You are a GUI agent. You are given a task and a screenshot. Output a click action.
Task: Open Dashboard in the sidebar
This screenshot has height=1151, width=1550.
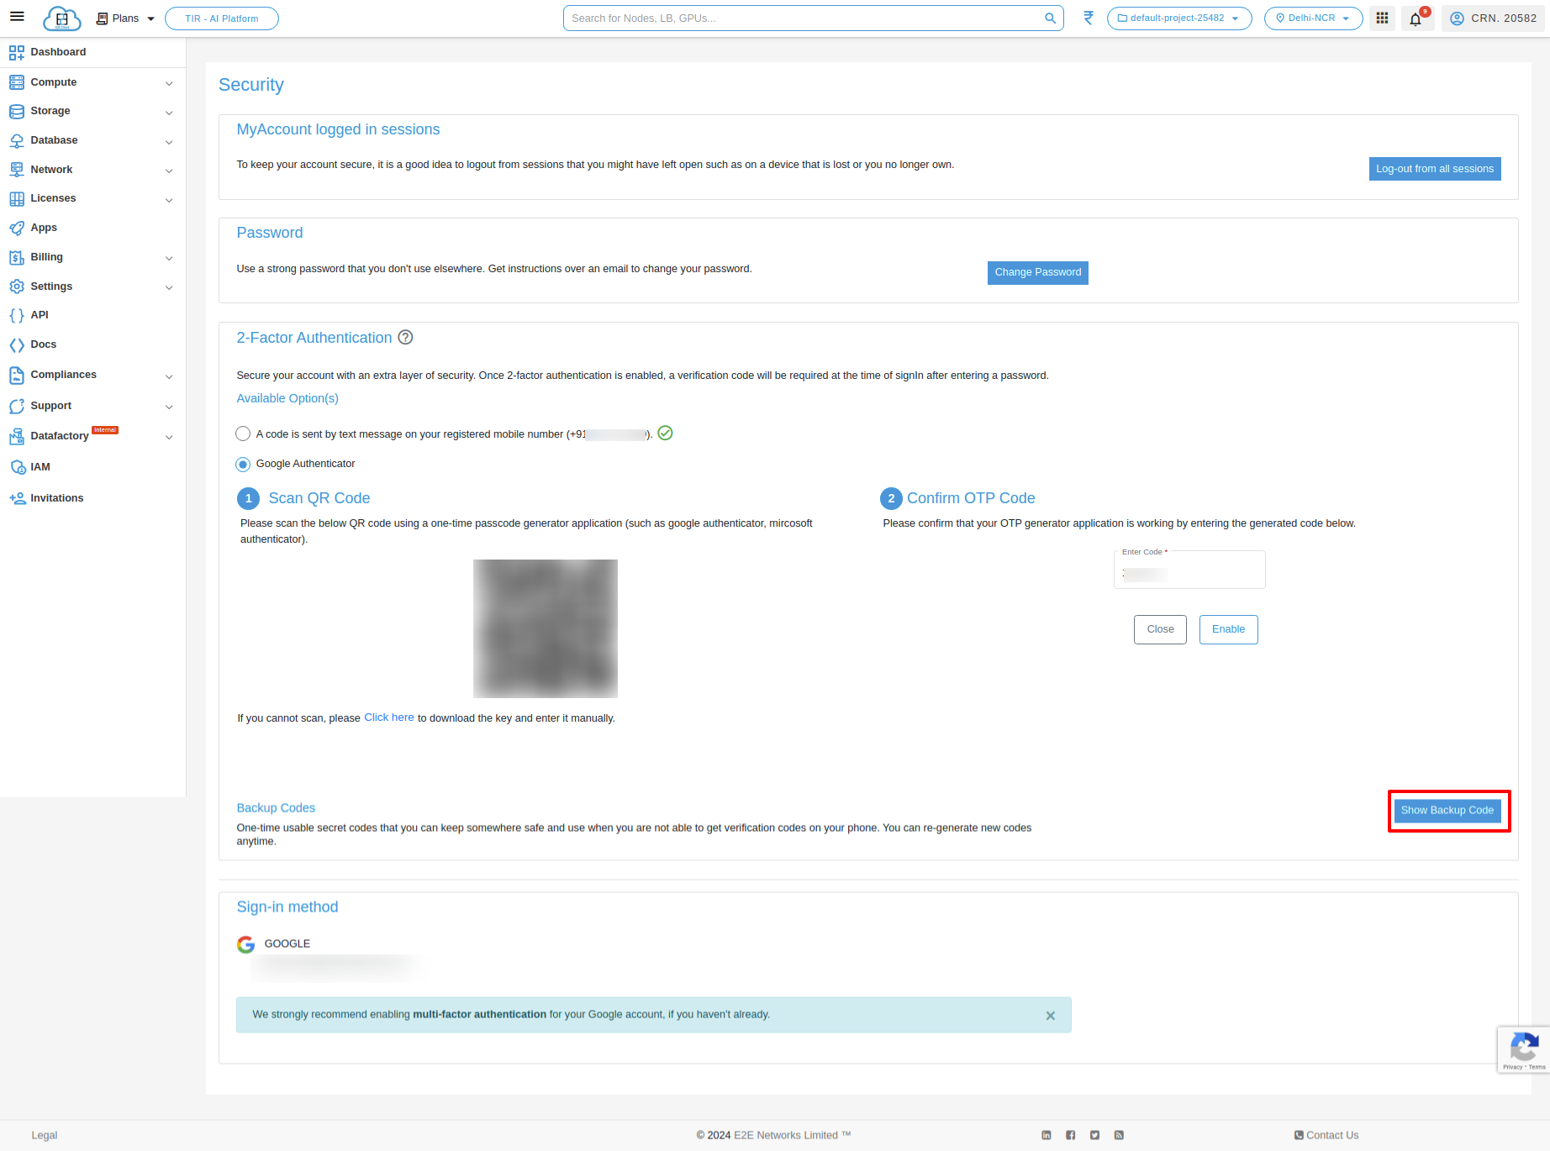pos(58,52)
